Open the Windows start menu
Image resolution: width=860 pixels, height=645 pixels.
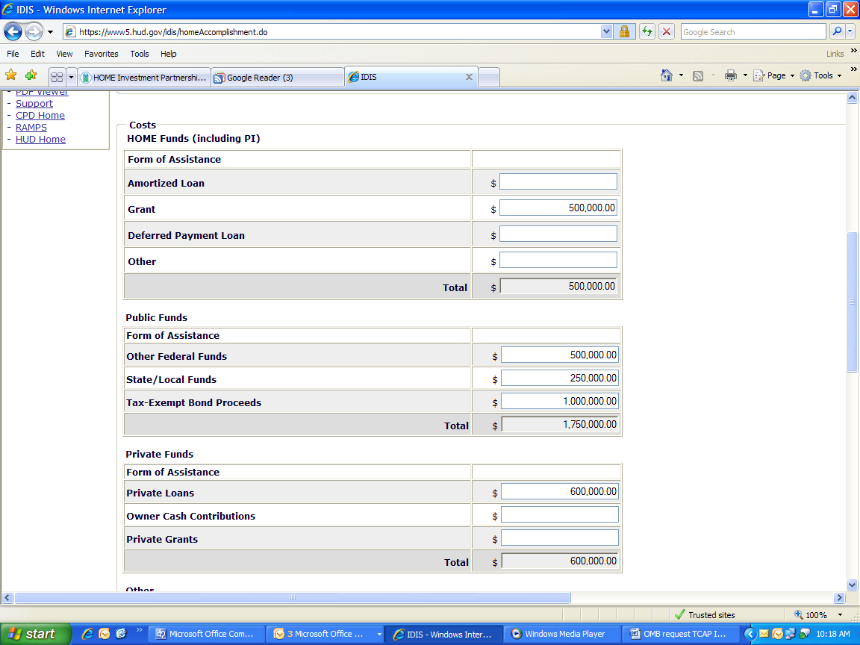[35, 634]
